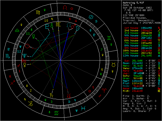Click the red Sun circle in the chart
This screenshot has height=121, width=162.
pos(27,46)
